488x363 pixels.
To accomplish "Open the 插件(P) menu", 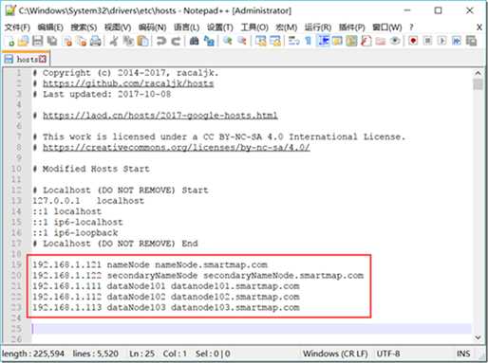I will click(351, 27).
